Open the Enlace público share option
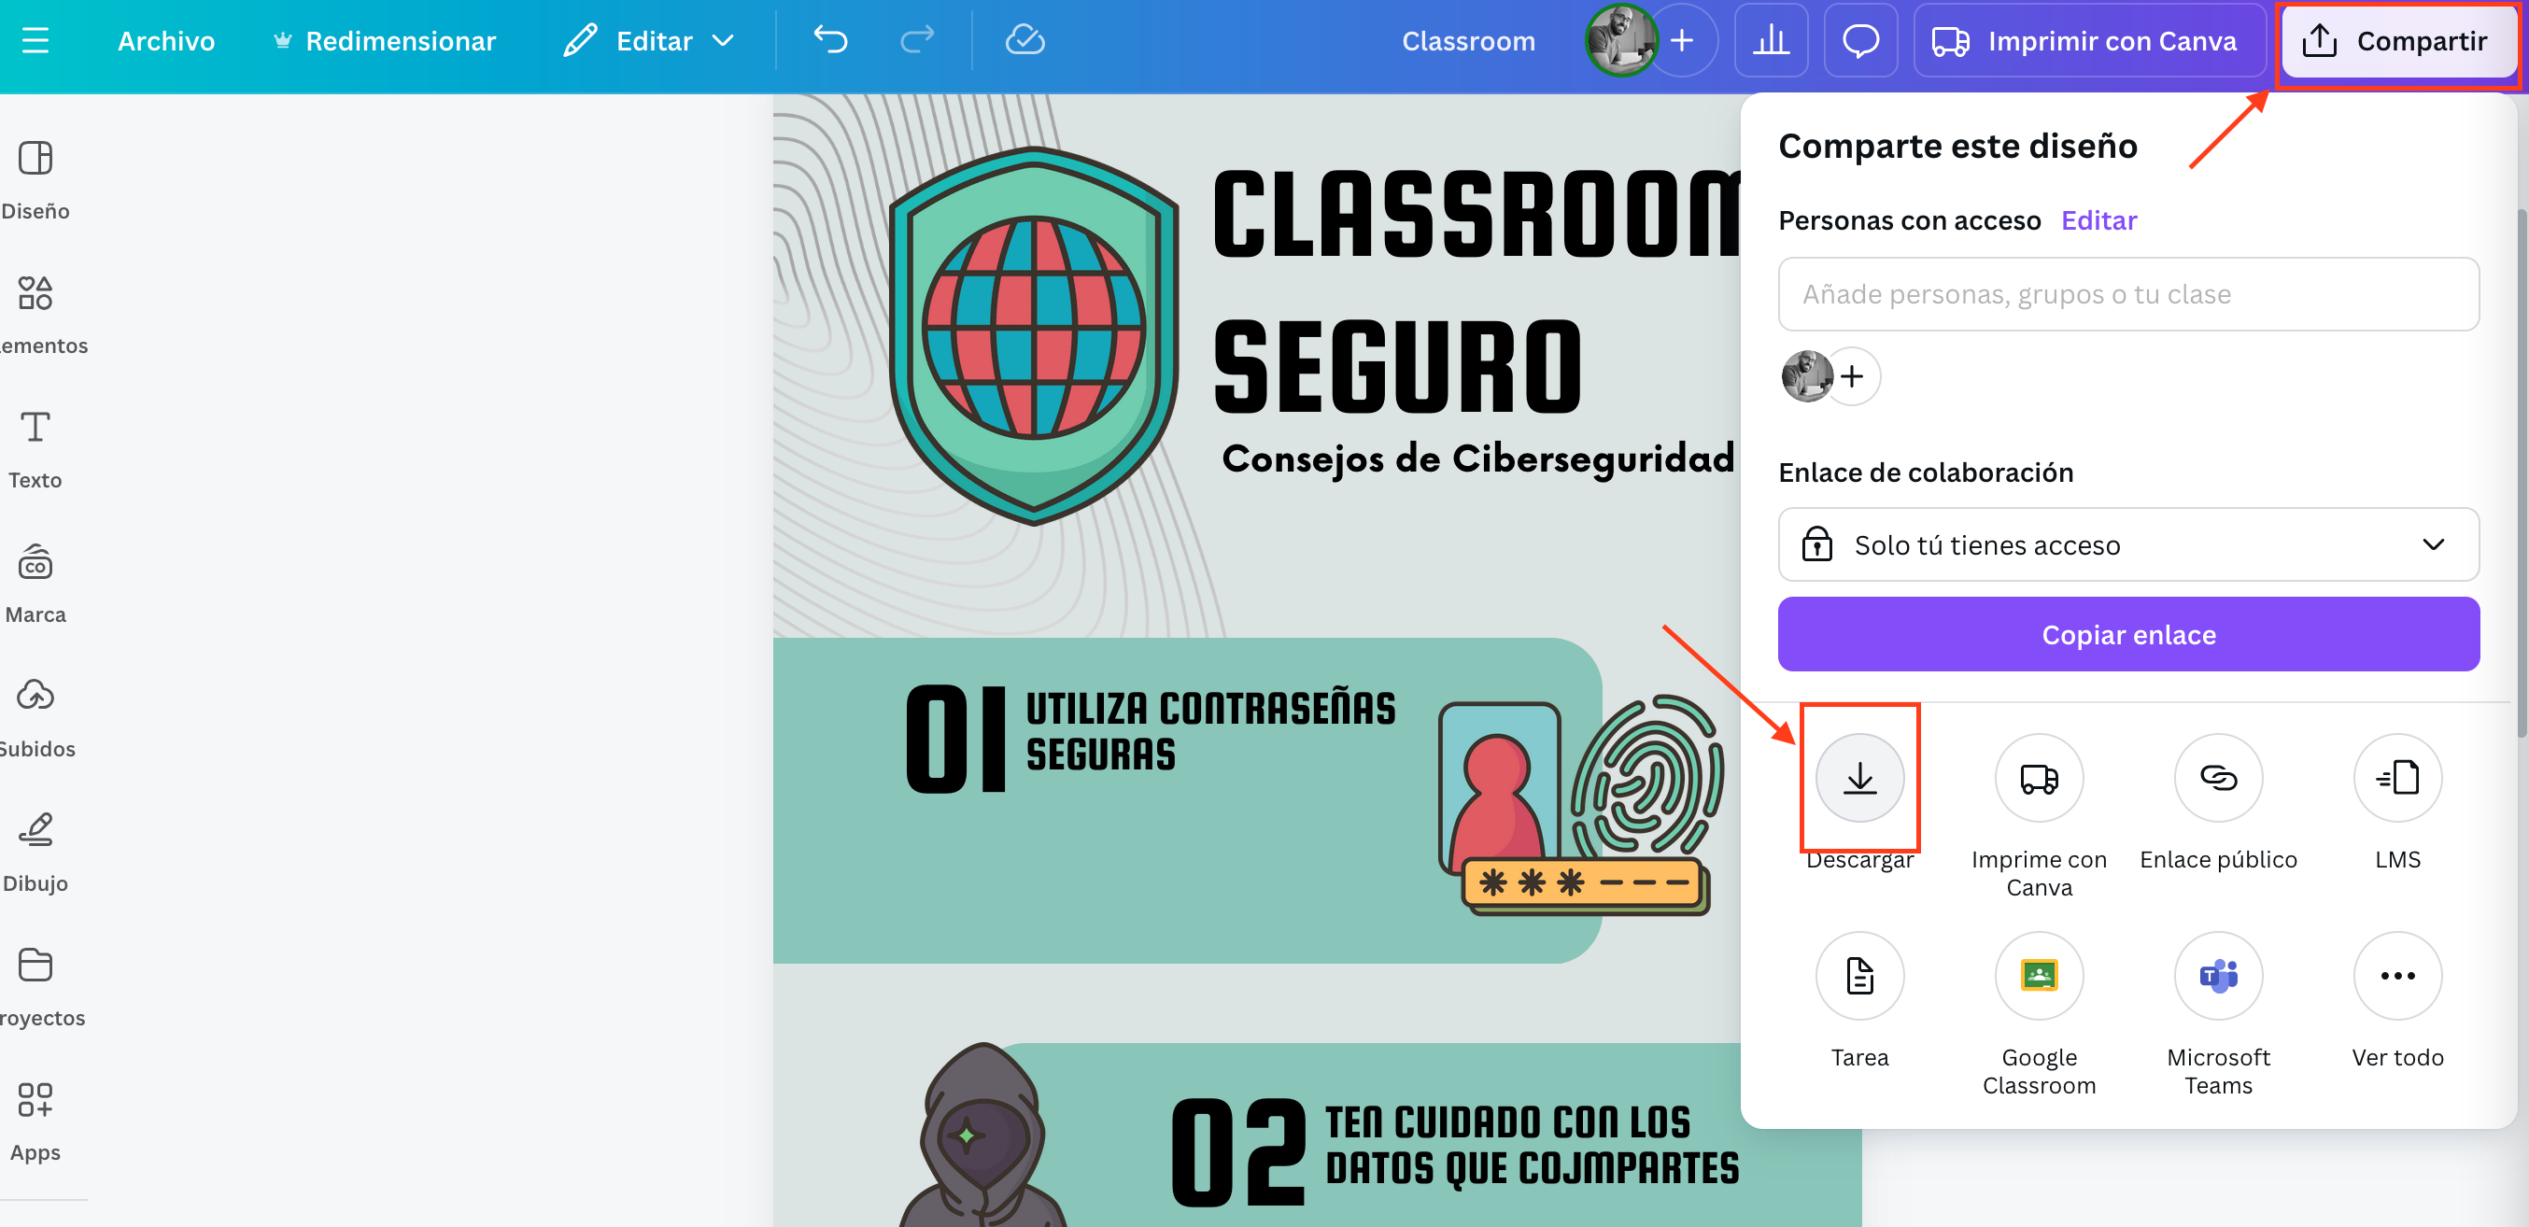This screenshot has width=2529, height=1227. click(2217, 779)
